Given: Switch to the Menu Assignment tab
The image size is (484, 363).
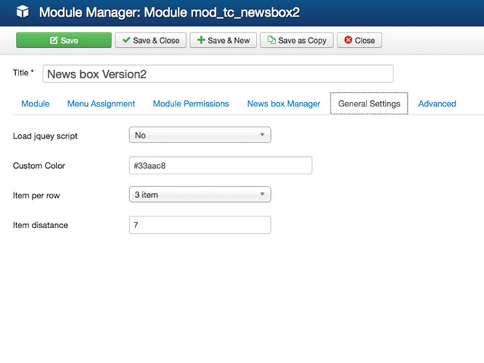Looking at the screenshot, I should pos(101,104).
